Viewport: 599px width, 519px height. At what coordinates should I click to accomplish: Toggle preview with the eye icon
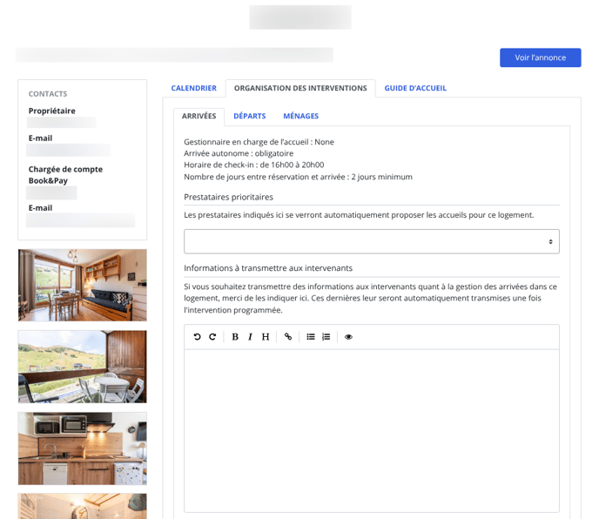pos(348,337)
